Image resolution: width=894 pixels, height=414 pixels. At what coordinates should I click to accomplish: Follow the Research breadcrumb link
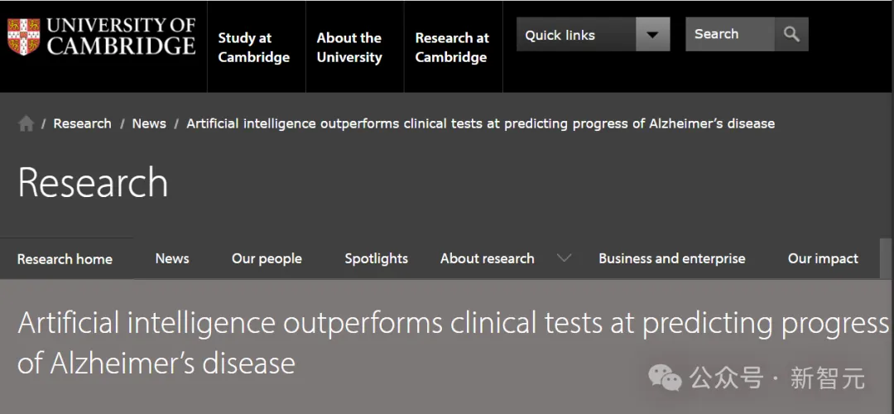(x=83, y=123)
